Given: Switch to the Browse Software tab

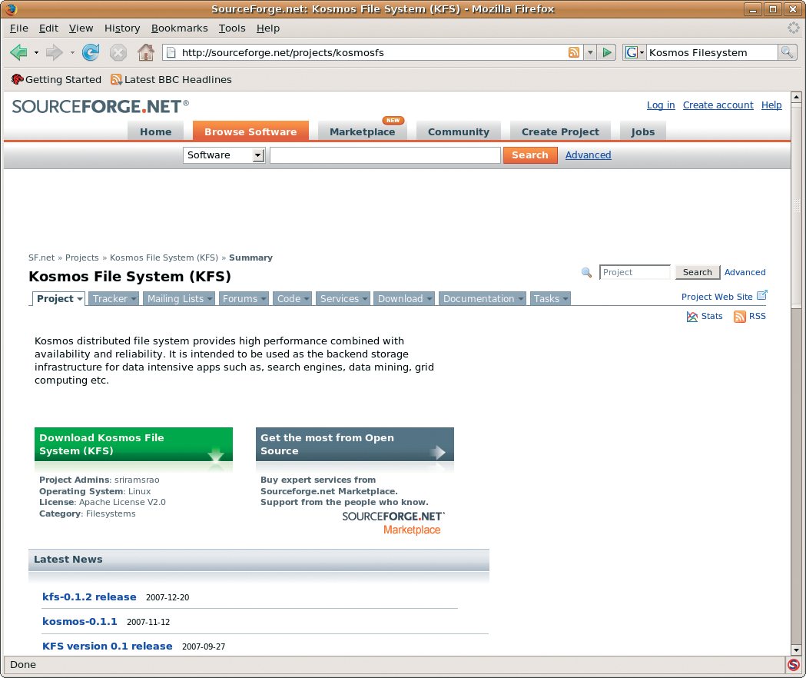Looking at the screenshot, I should (250, 131).
